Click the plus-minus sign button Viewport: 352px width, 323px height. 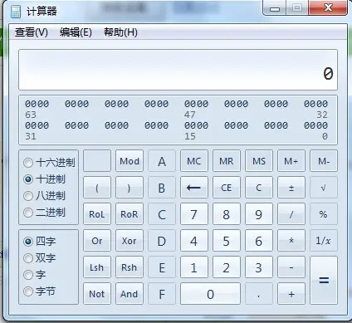(x=291, y=188)
